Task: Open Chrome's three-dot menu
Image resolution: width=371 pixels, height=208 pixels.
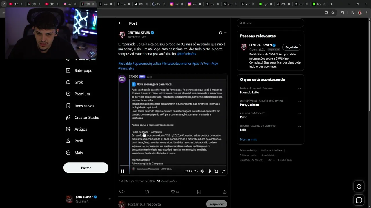Action: tap(367, 13)
